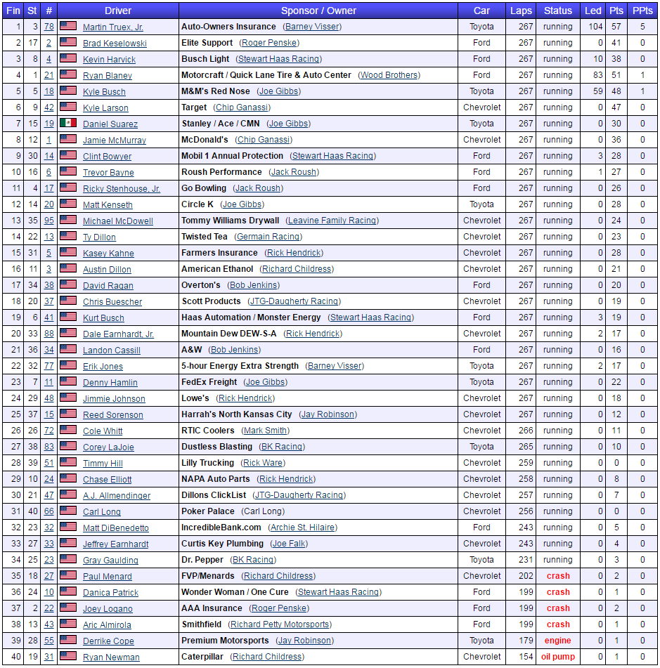Open Austin Dillon driver link
This screenshot has width=660, height=668.
point(107,270)
